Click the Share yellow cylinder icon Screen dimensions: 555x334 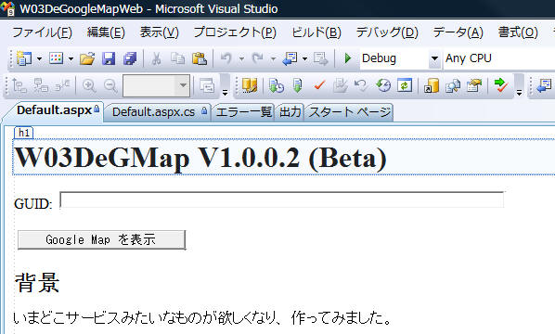click(x=432, y=85)
